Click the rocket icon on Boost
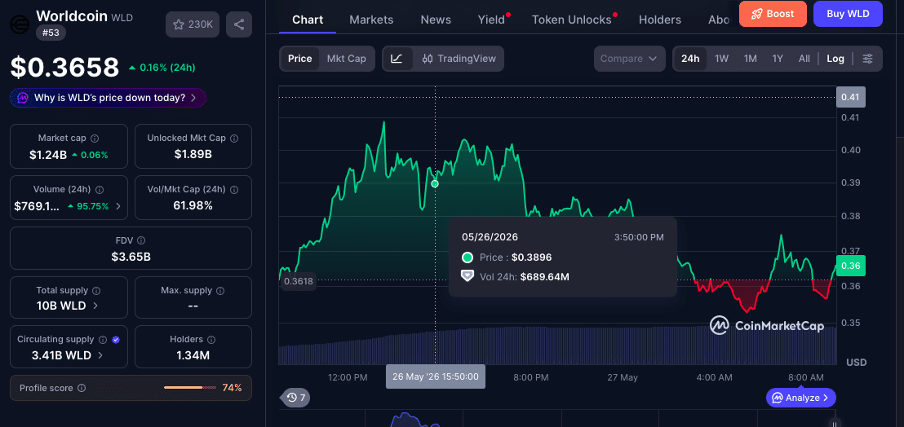904x427 pixels. click(758, 14)
